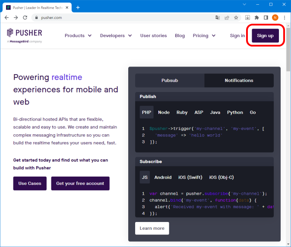Select the PHP publish example
Screen dimensions: 291x247
[x=146, y=112]
